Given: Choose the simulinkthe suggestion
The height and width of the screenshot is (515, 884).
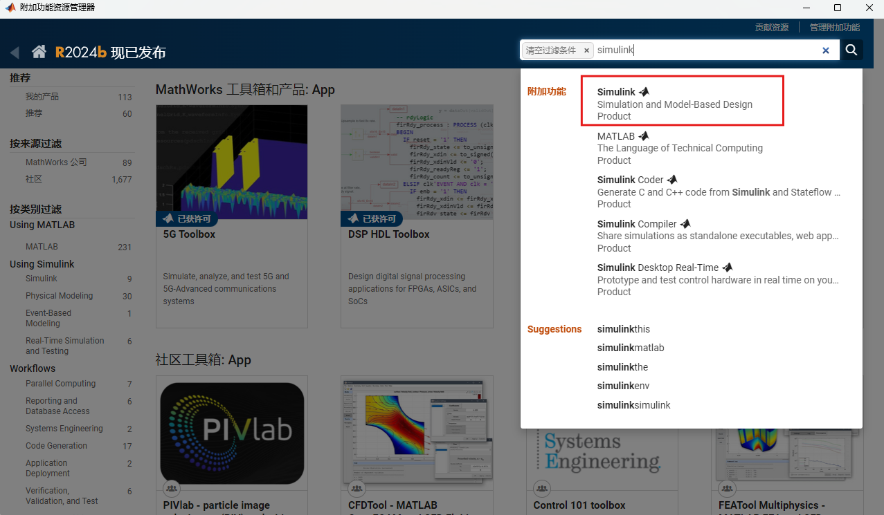Looking at the screenshot, I should [x=623, y=367].
